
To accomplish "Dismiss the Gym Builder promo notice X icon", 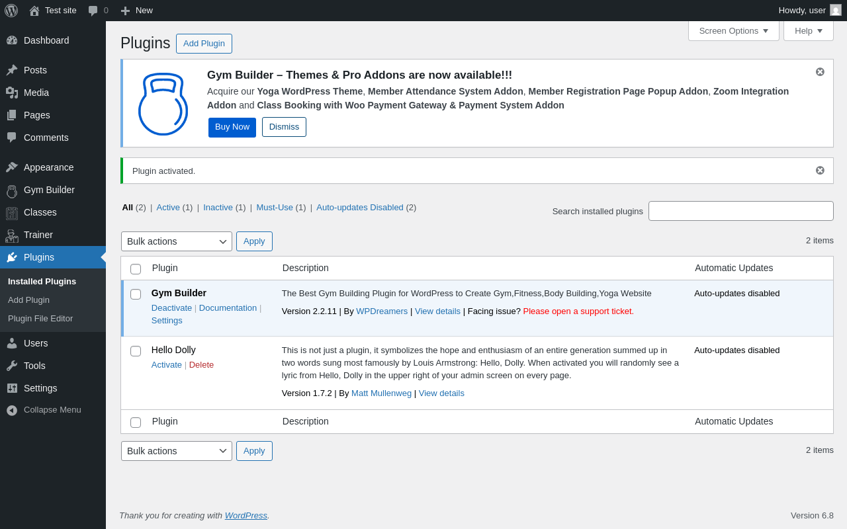I will [x=820, y=72].
